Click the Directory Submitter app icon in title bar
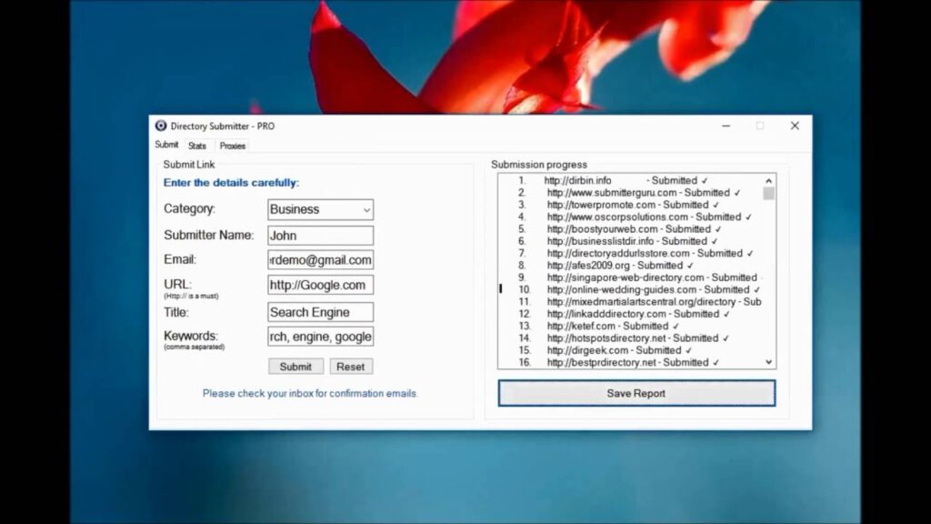The width and height of the screenshot is (931, 524). coord(160,126)
